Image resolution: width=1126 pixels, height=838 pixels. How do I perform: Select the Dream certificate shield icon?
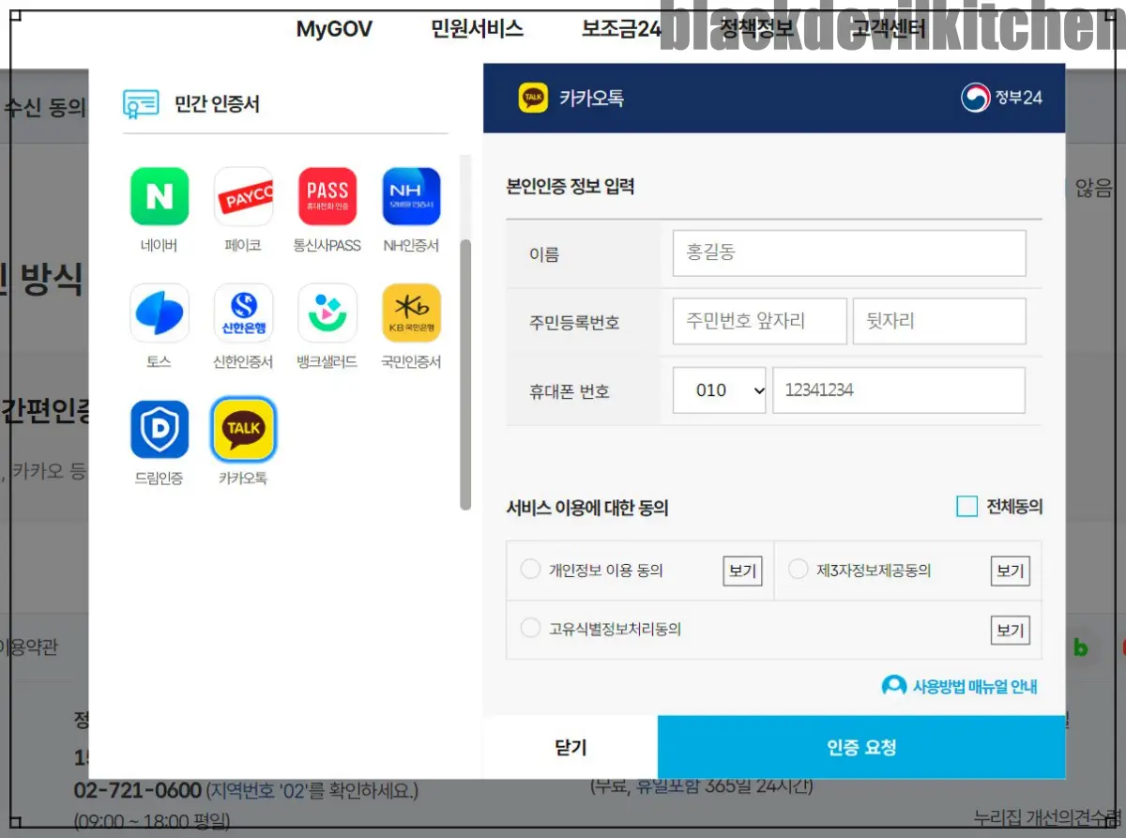tap(160, 430)
